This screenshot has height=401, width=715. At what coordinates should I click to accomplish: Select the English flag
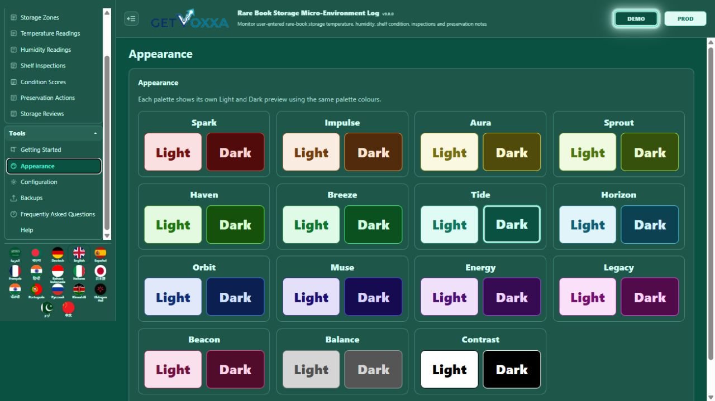pyautogui.click(x=79, y=255)
